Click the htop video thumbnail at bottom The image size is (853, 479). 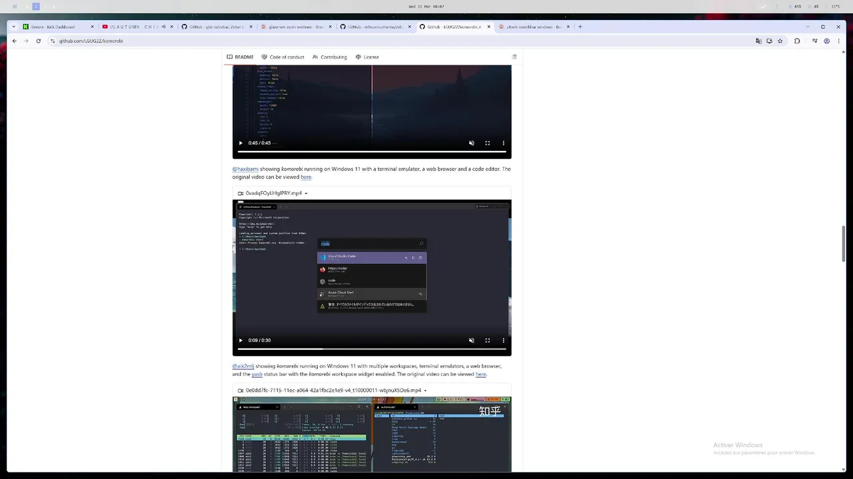[x=372, y=434]
